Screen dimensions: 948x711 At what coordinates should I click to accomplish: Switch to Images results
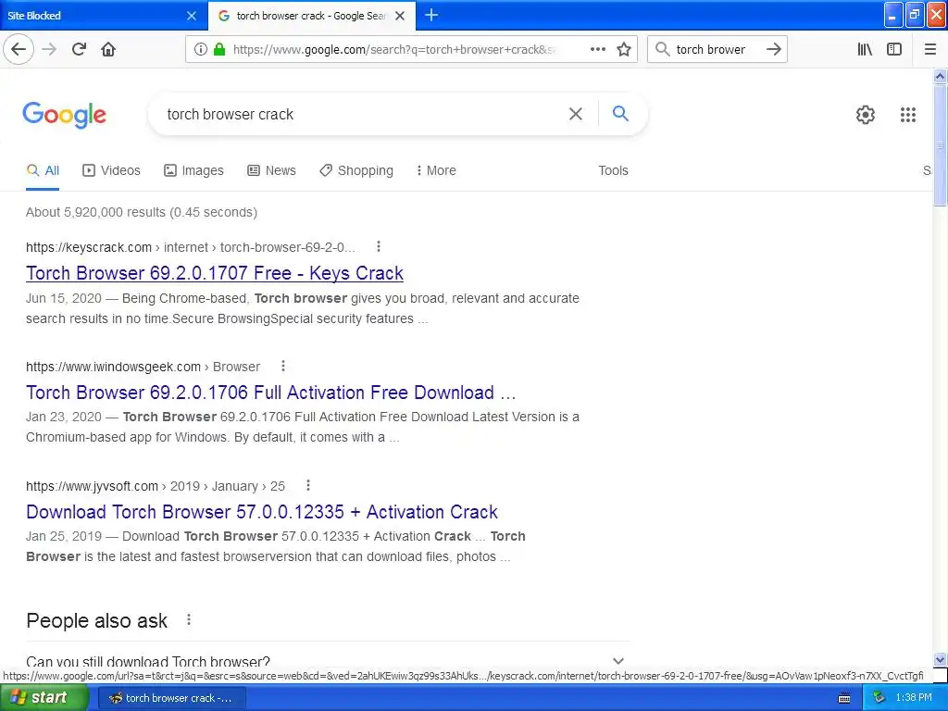coord(193,170)
